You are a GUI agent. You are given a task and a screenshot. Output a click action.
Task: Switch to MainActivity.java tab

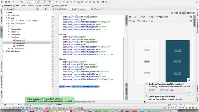[x=61, y=9]
